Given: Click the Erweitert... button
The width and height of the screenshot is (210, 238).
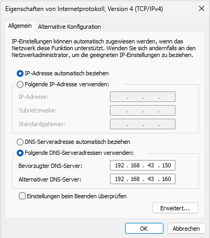Looking at the screenshot, I should point(175,208).
